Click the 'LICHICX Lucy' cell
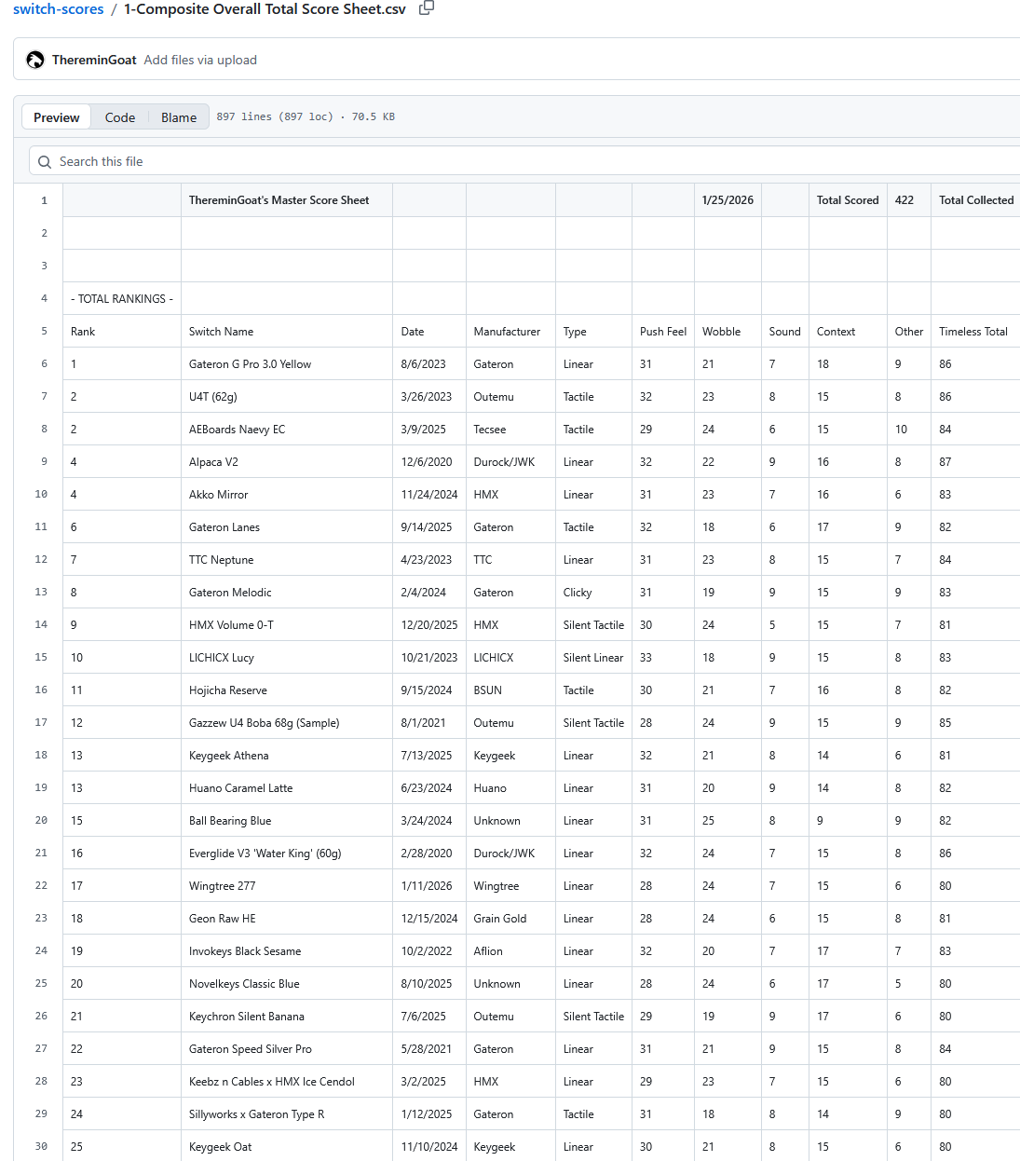 (287, 657)
